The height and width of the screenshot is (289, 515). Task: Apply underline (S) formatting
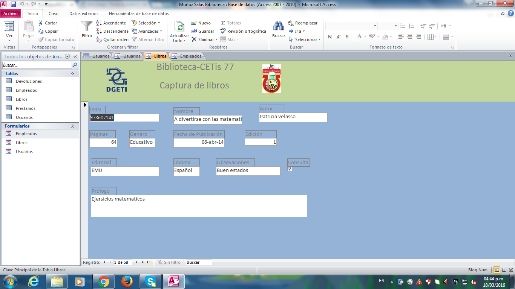click(346, 37)
